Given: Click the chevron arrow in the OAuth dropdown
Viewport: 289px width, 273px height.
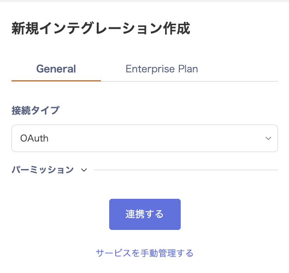Looking at the screenshot, I should (268, 138).
